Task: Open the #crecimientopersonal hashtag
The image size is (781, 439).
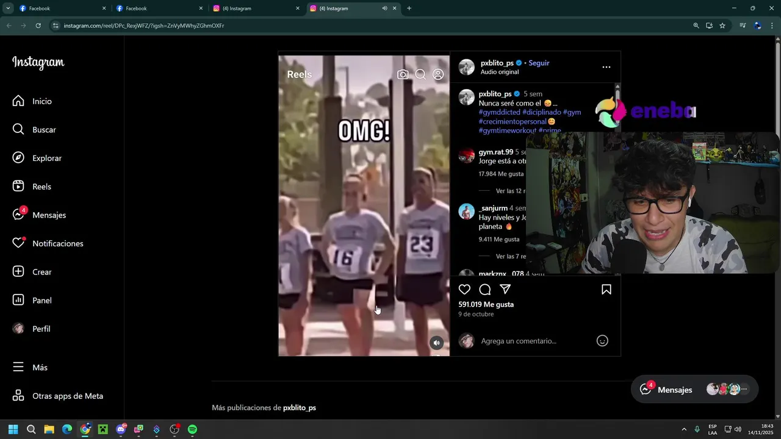Action: point(513,121)
